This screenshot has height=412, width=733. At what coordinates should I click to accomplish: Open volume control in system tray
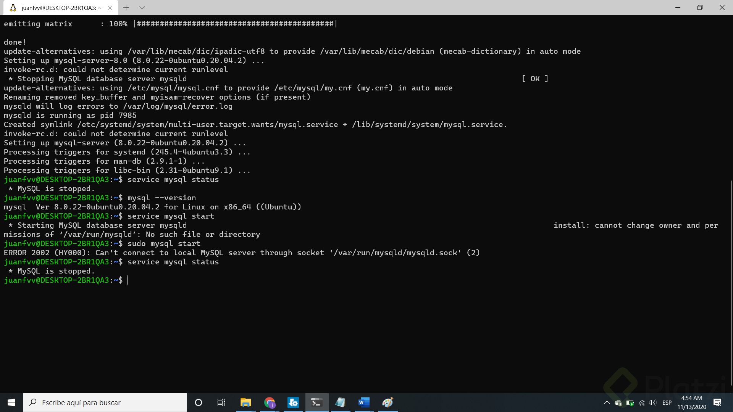pyautogui.click(x=652, y=403)
